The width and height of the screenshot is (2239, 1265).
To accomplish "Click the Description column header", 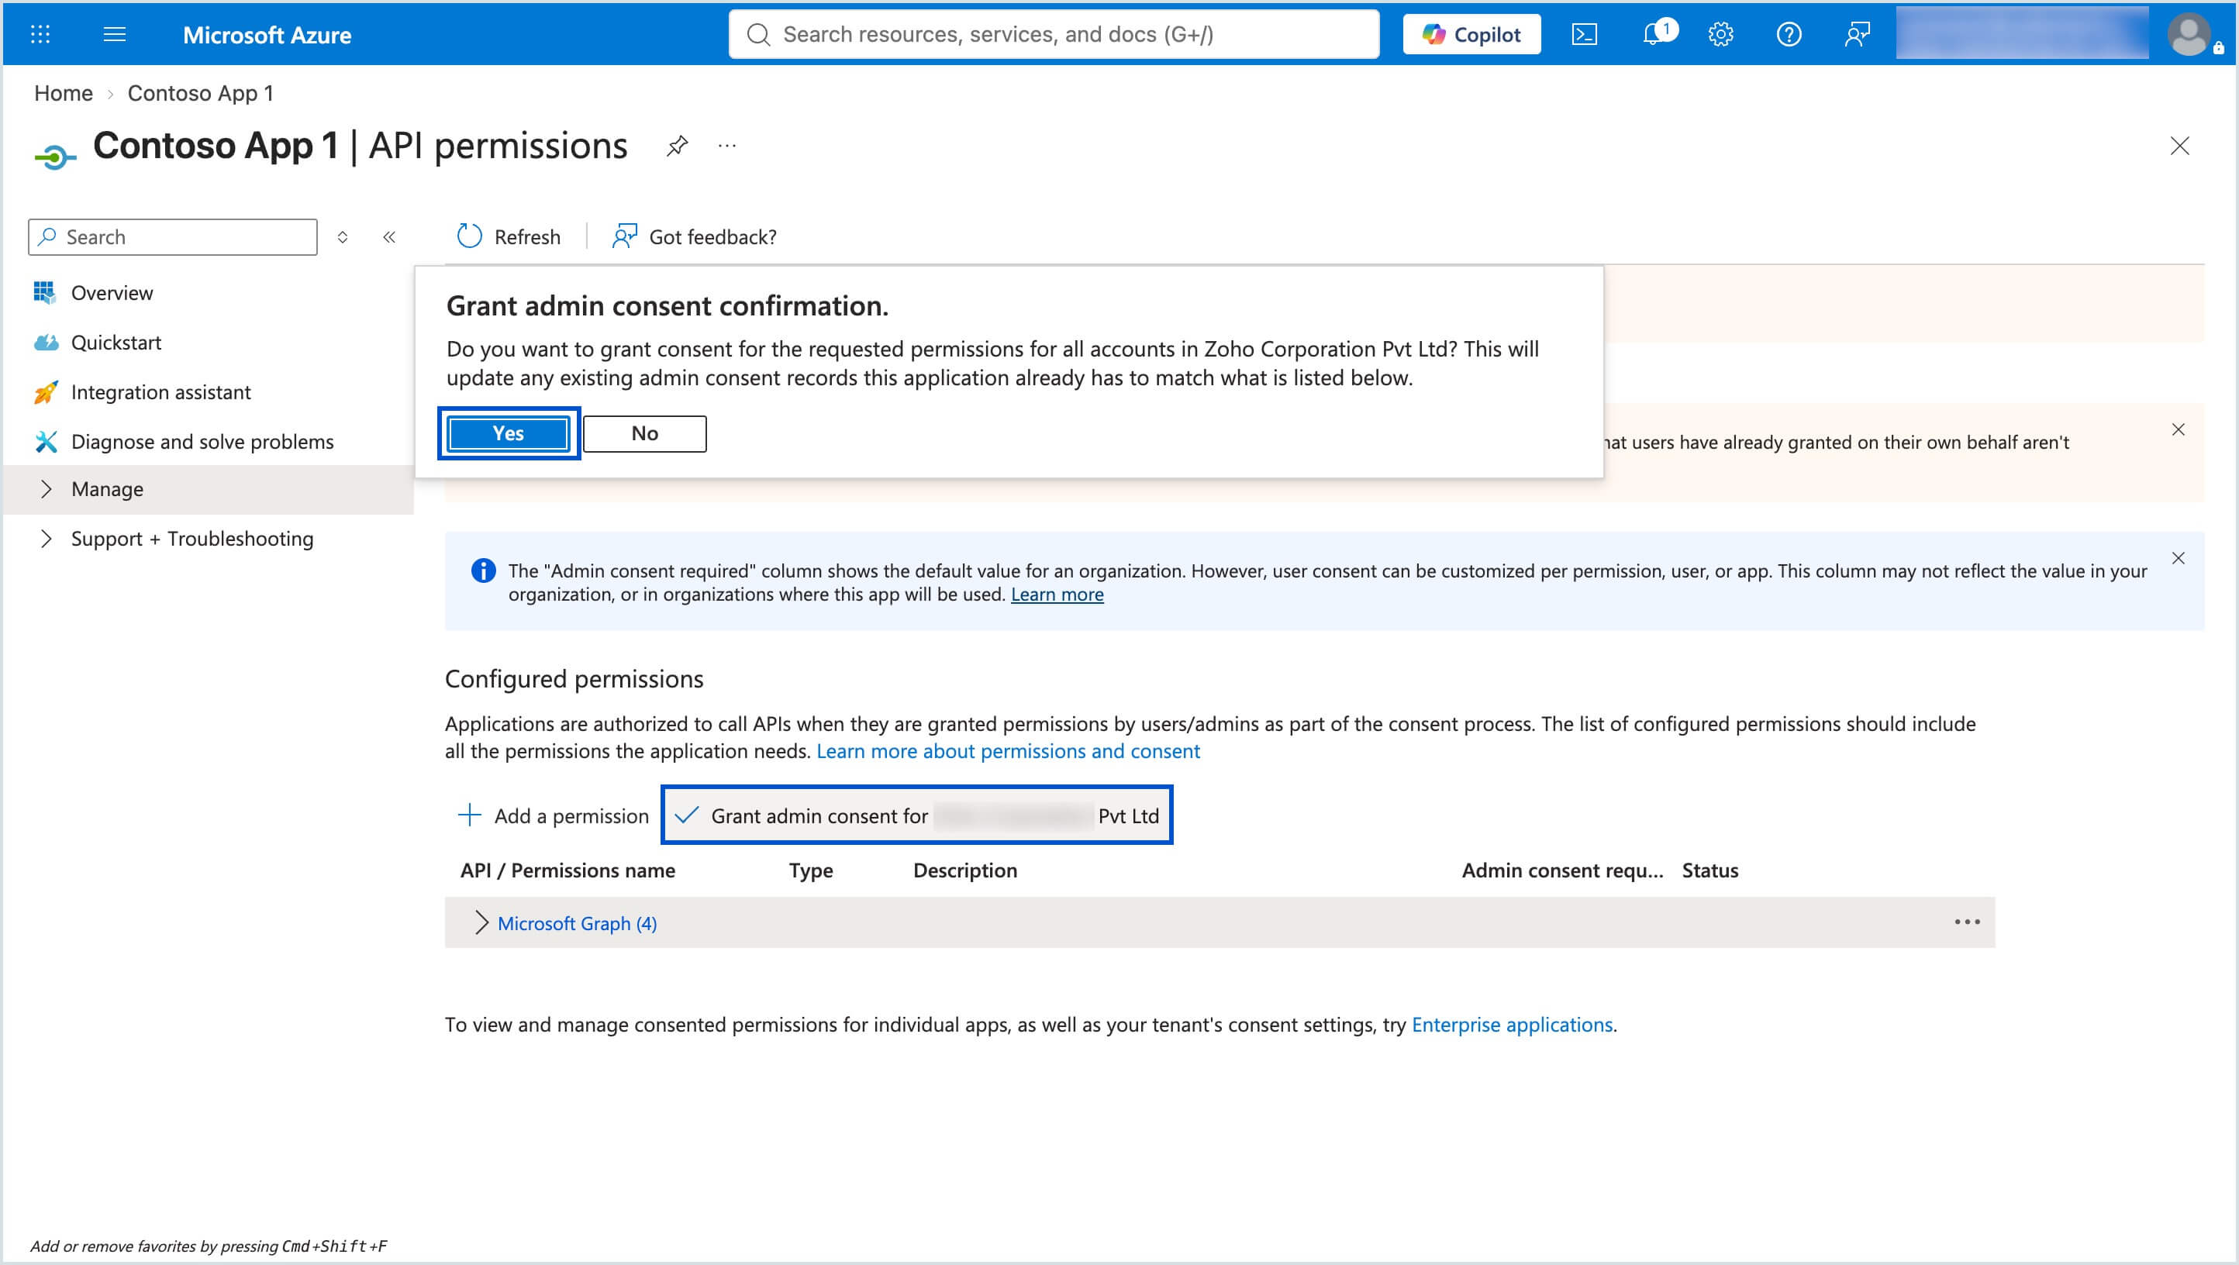I will 964,870.
